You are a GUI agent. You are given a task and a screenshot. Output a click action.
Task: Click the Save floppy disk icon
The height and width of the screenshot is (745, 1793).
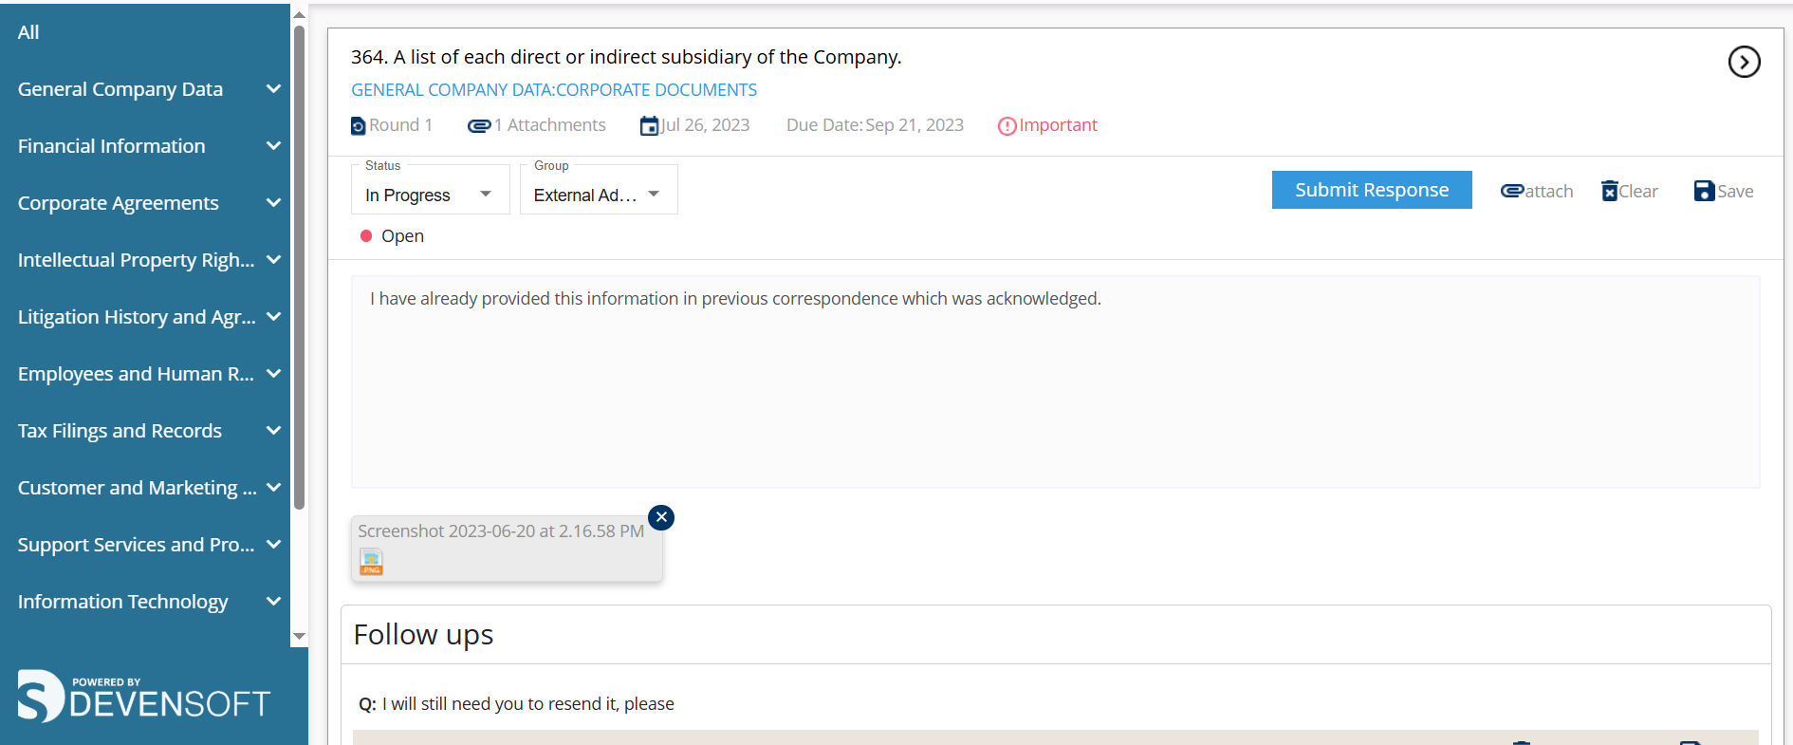[1704, 191]
